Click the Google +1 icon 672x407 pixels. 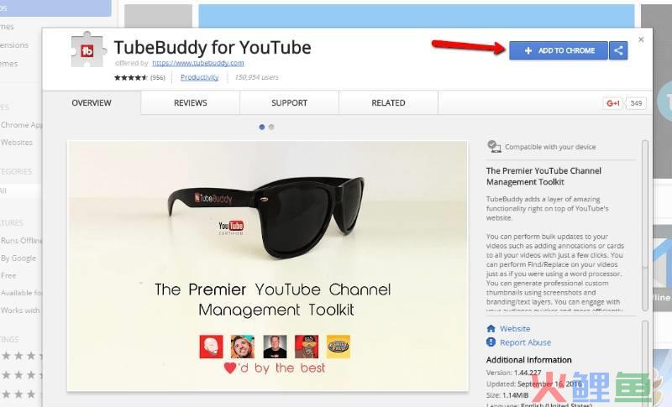pos(613,103)
